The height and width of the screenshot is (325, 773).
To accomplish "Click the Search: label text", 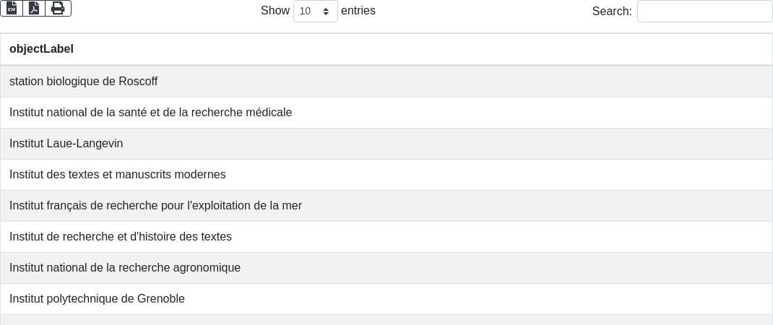I will [611, 11].
